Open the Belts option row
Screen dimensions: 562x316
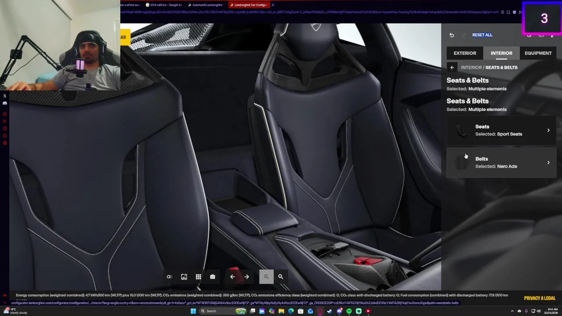(501, 162)
